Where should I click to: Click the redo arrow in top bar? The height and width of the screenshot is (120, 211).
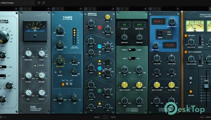click(x=44, y=3)
